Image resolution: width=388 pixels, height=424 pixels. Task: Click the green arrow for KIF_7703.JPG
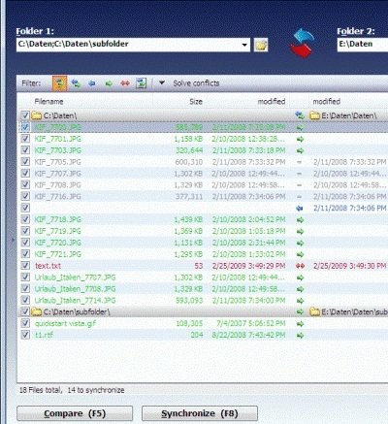tap(301, 150)
